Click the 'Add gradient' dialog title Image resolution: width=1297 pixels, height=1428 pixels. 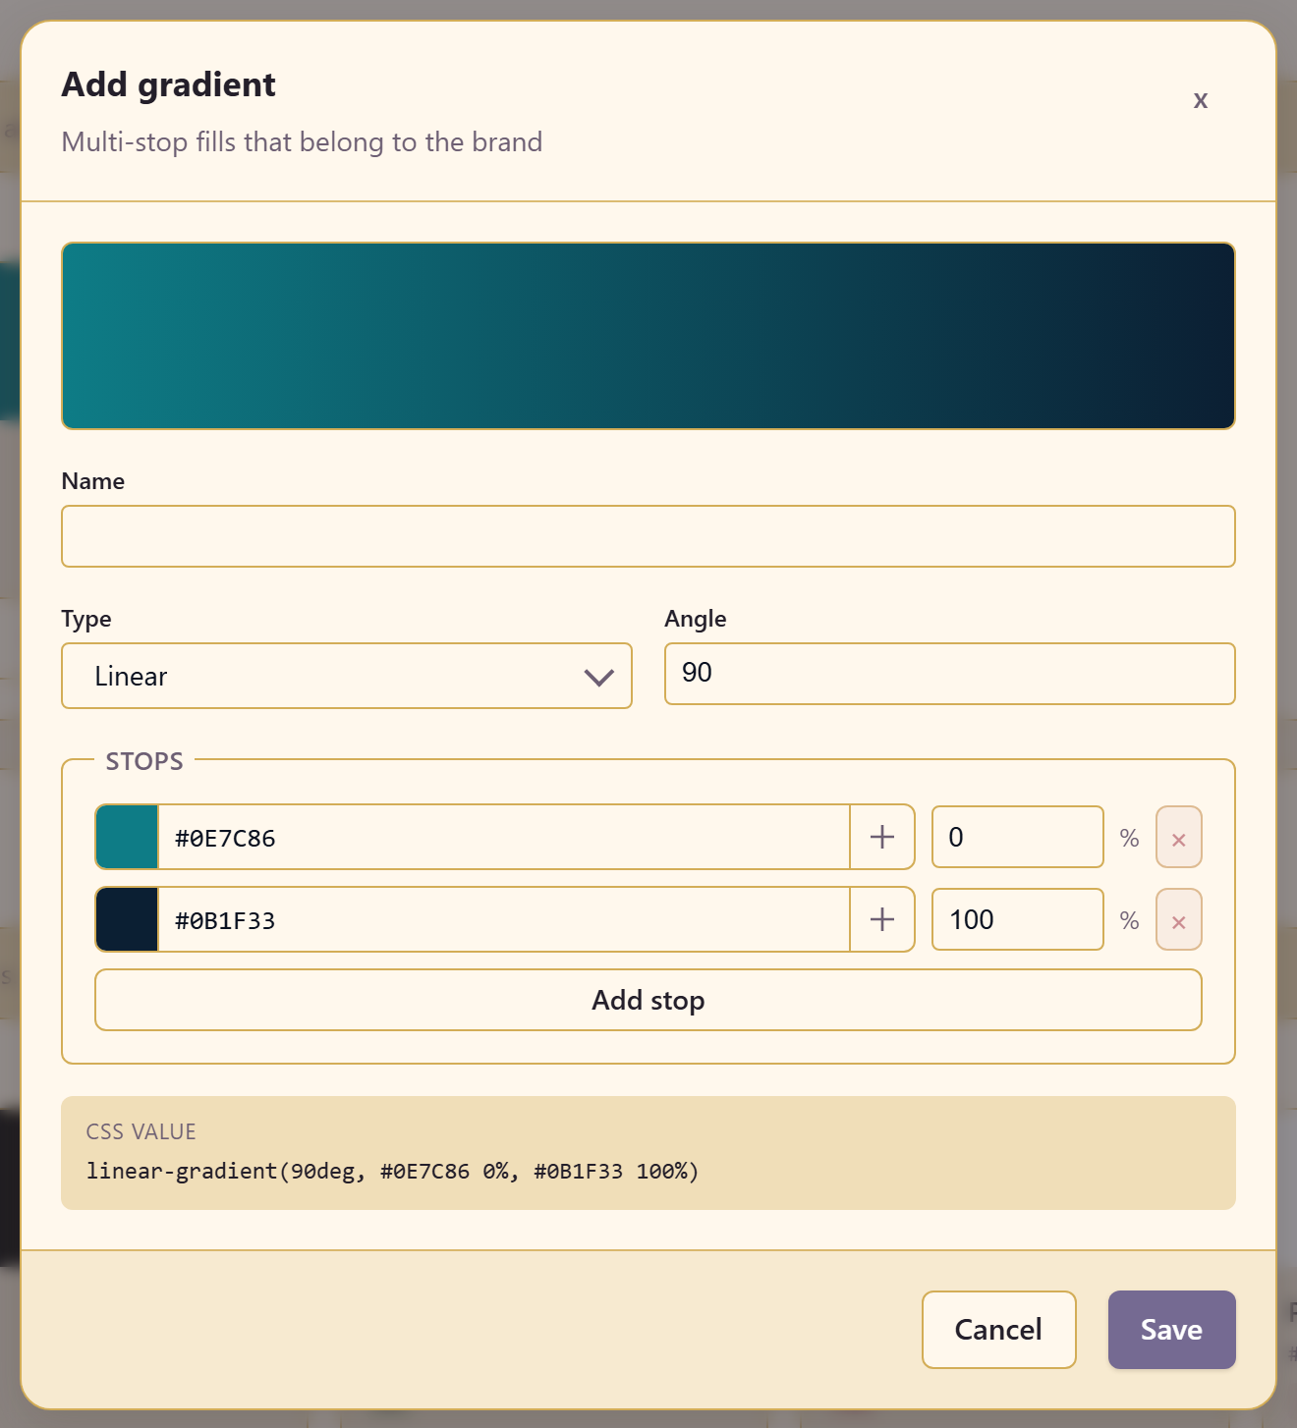pos(168,84)
